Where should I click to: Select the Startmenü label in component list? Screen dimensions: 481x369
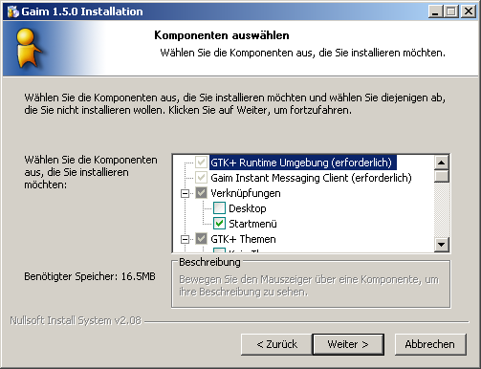[252, 224]
